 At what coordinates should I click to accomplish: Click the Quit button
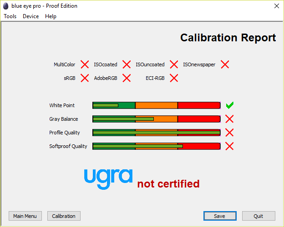[x=259, y=216]
